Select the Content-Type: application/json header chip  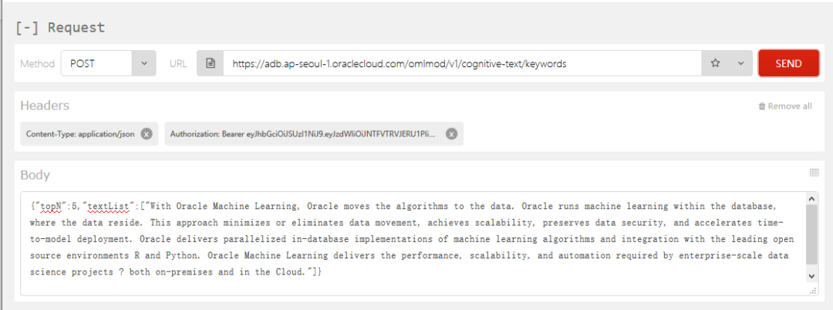pos(80,133)
